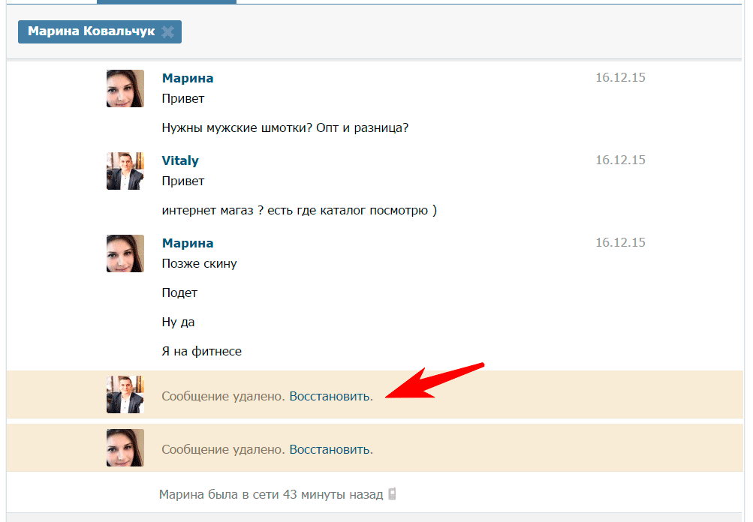This screenshot has width=753, height=522.
Task: Restore Marina's deleted message via Восстановить
Action: point(330,449)
